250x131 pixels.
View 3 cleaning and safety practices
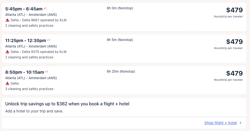(x=29, y=89)
